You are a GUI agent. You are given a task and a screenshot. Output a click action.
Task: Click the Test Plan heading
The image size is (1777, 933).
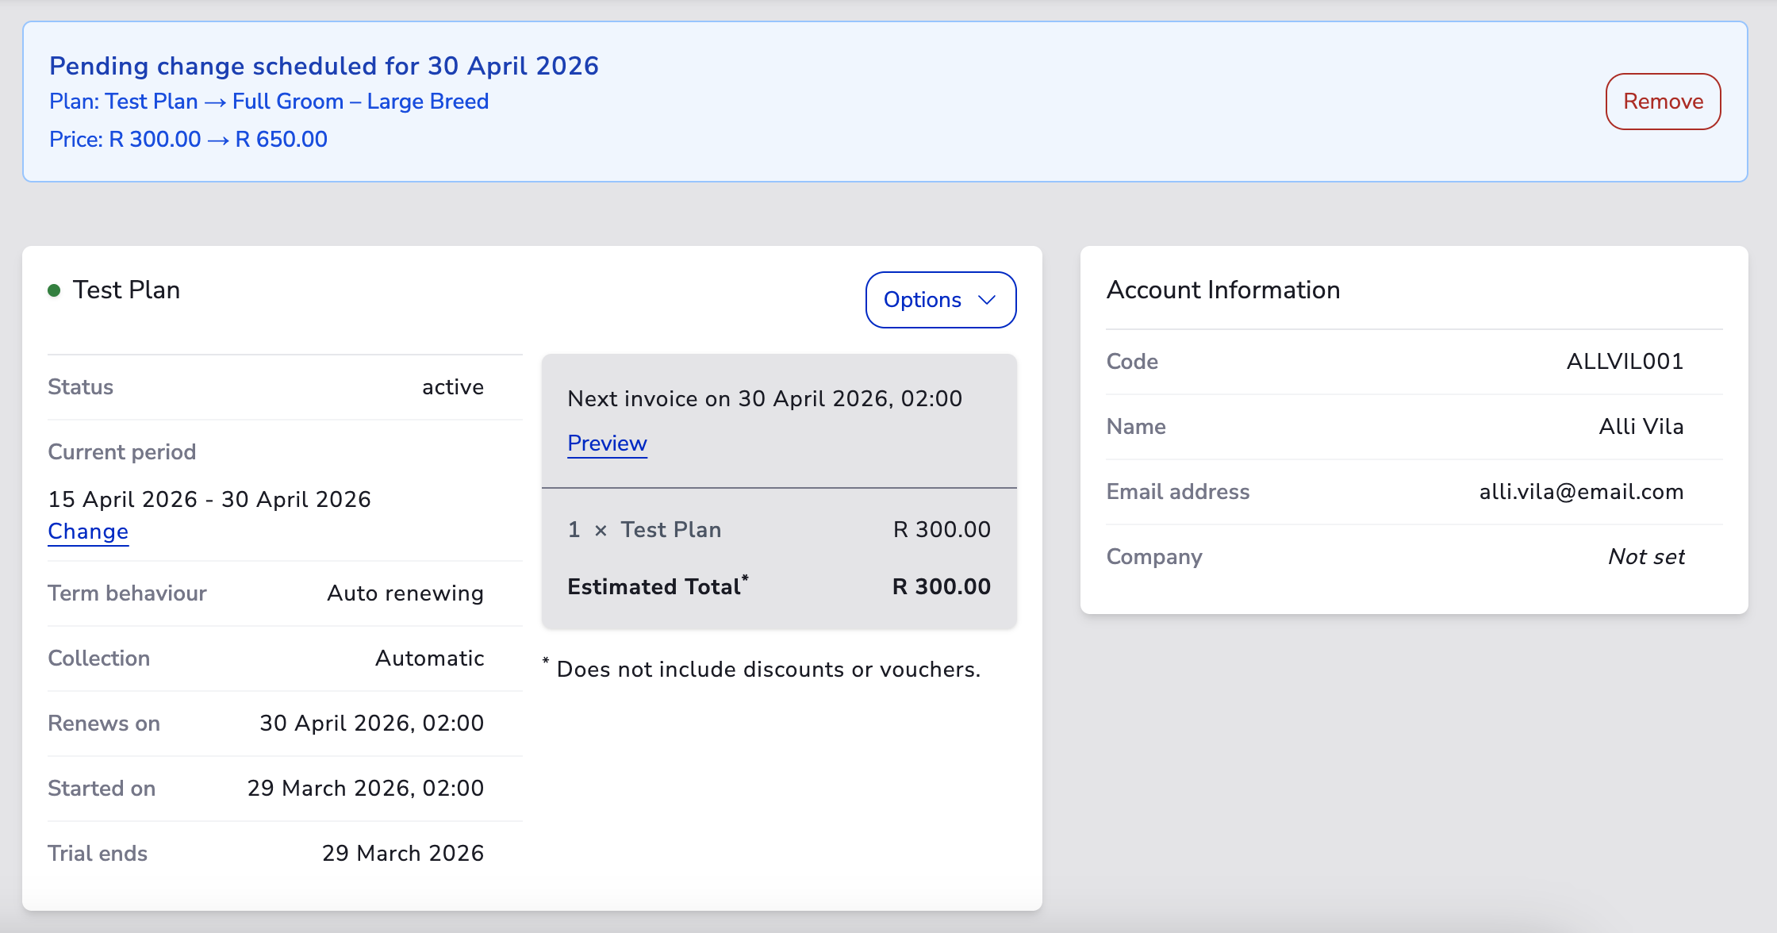127,290
